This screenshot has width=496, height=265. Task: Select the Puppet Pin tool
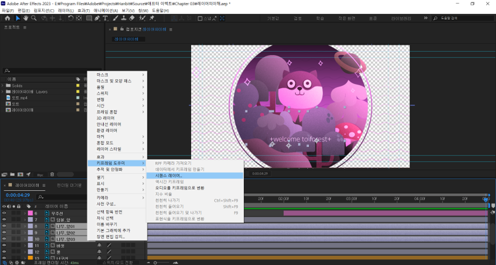pos(152,19)
